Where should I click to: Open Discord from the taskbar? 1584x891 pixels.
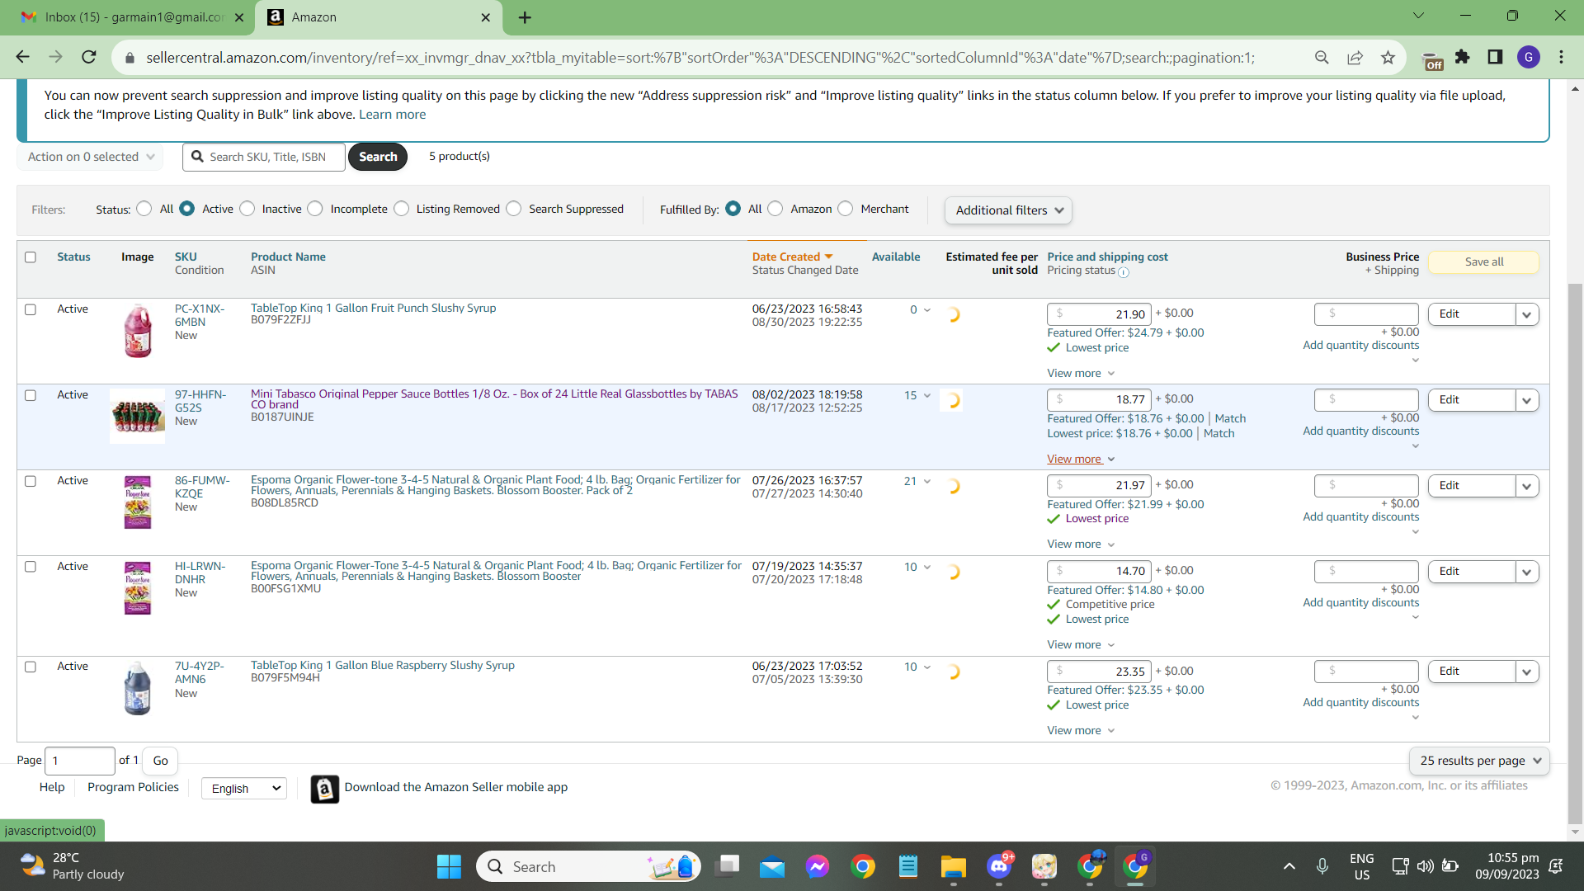pos(999,866)
